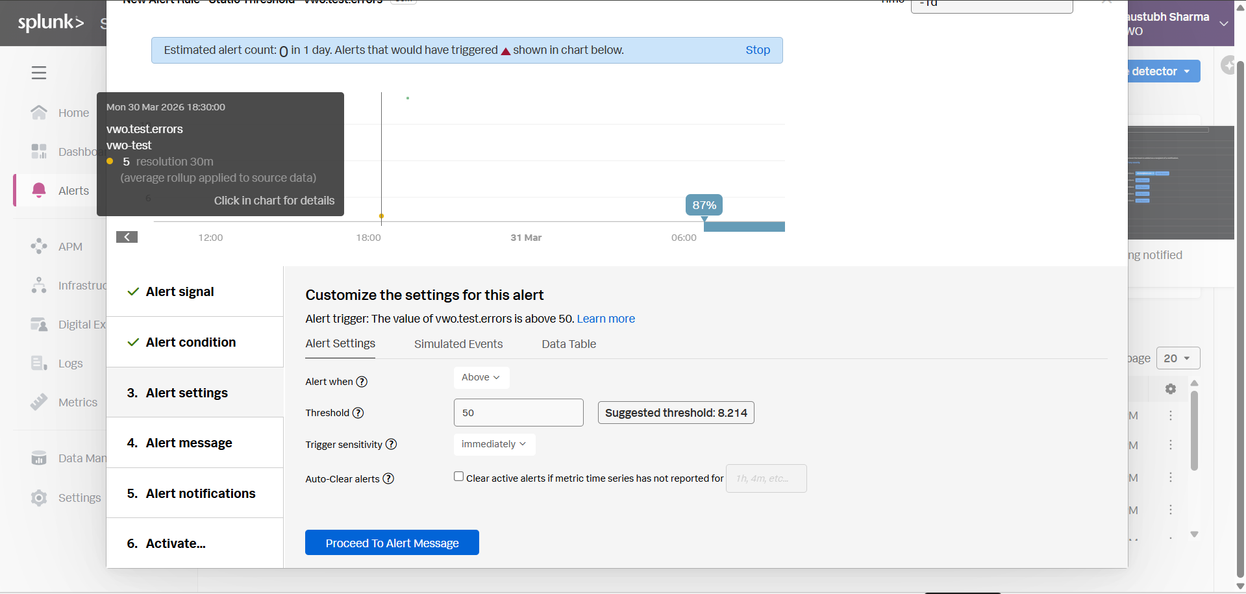This screenshot has width=1246, height=594.
Task: Click the 18:00 chart axis label
Action: (369, 238)
